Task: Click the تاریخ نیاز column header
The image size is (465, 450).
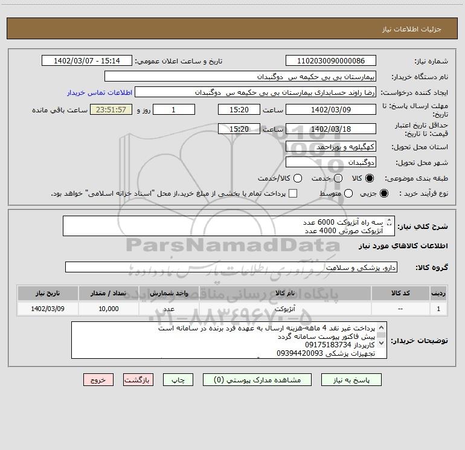Action: coord(48,293)
